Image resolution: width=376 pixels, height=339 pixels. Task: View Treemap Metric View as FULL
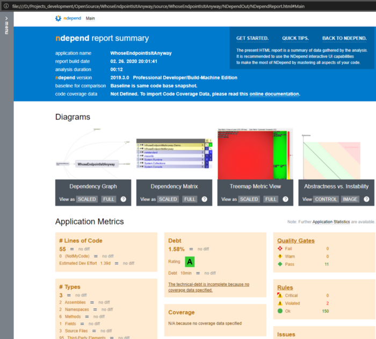point(271,199)
